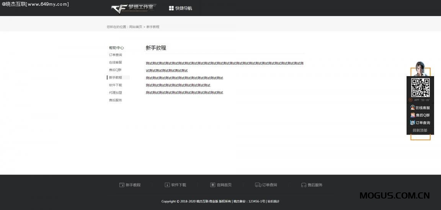Click the footer 软件下载 download icon
441x210 pixels.
(167, 185)
